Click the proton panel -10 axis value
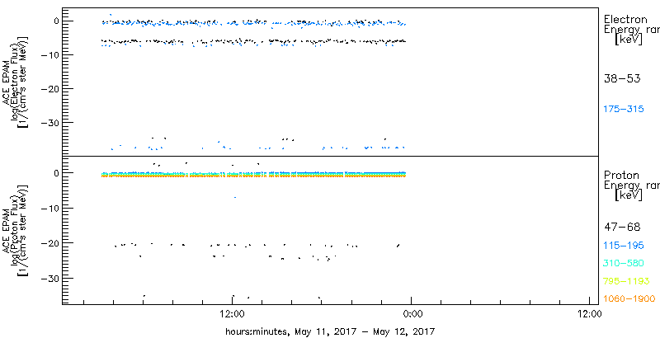Screen dimensions: 660x338 [x=49, y=209]
